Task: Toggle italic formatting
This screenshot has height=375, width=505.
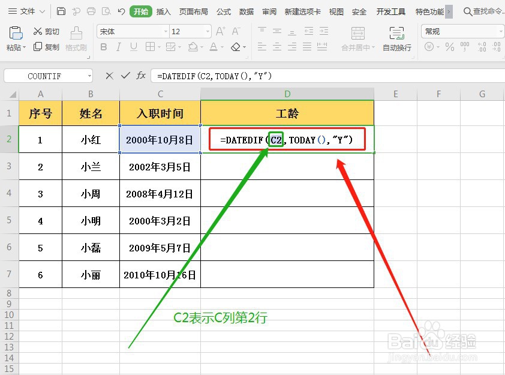Action: 118,47
